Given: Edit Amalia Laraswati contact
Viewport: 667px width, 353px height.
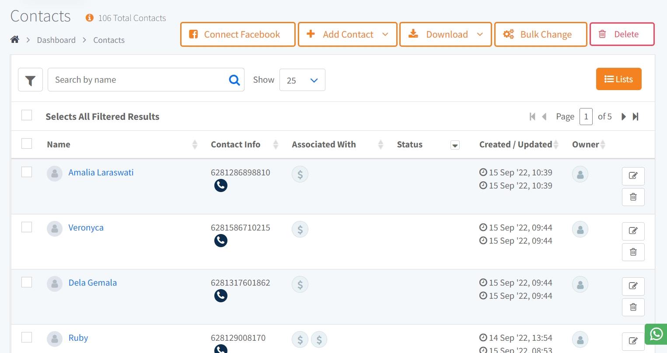Looking at the screenshot, I should click(633, 176).
